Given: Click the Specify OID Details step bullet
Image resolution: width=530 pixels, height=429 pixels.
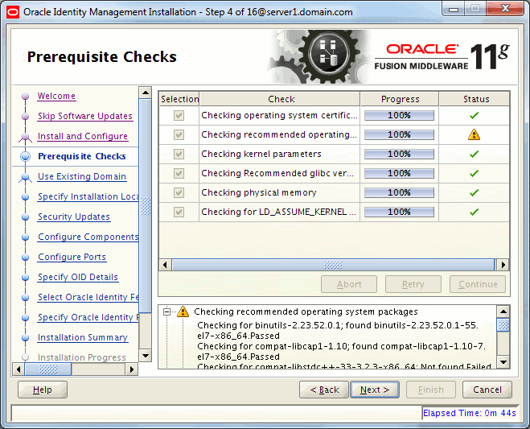Looking at the screenshot, I should coord(26,278).
